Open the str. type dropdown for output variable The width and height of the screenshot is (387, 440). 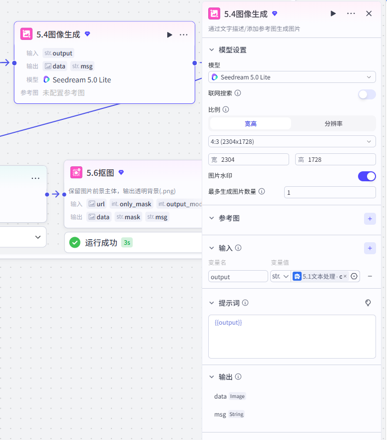coord(280,276)
